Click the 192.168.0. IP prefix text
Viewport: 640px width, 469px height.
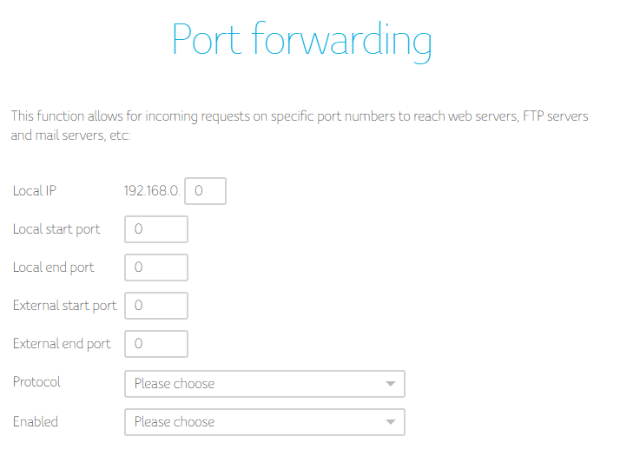(x=153, y=191)
